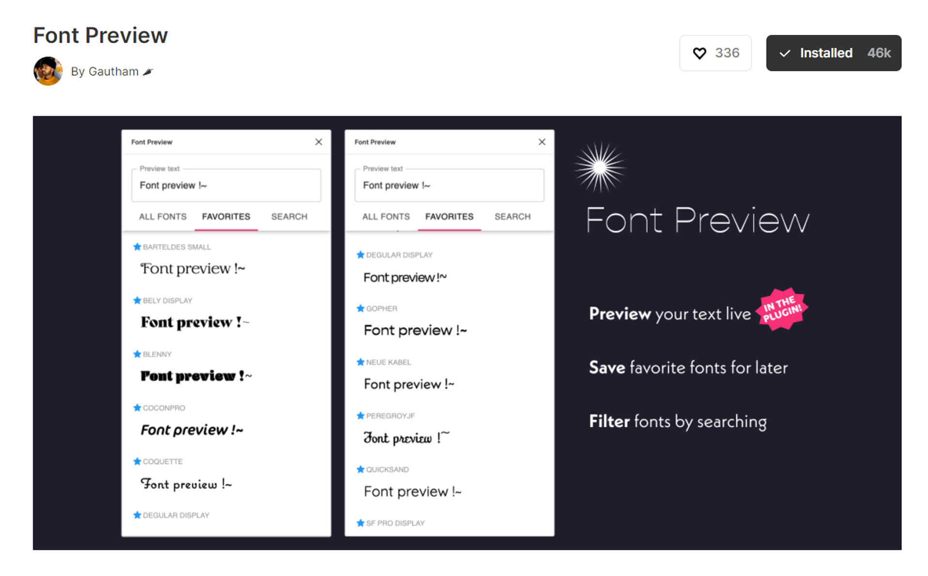Click Gautham's profile avatar
928x576 pixels.
click(x=47, y=71)
